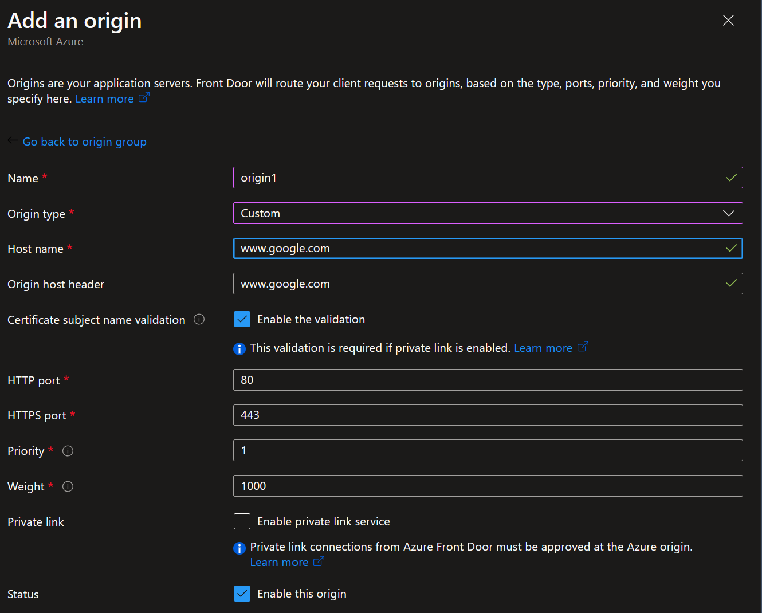Click external link icon beside validation Learn more

pyautogui.click(x=582, y=347)
